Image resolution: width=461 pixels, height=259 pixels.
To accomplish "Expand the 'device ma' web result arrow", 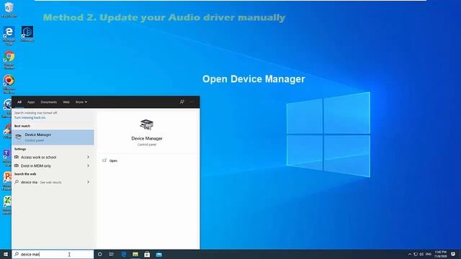I will 88,182.
